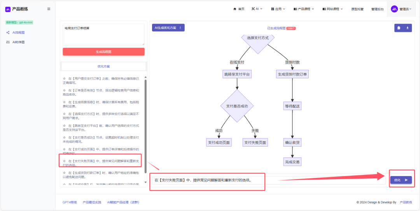This screenshot has width=420, height=211.
Task: Click the 支付失败页面 flowchart node
Action: click(x=255, y=142)
